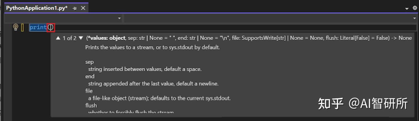419x121 pixels.
Task: Click the red-boxed parentheses after print
Action: pyautogui.click(x=51, y=28)
